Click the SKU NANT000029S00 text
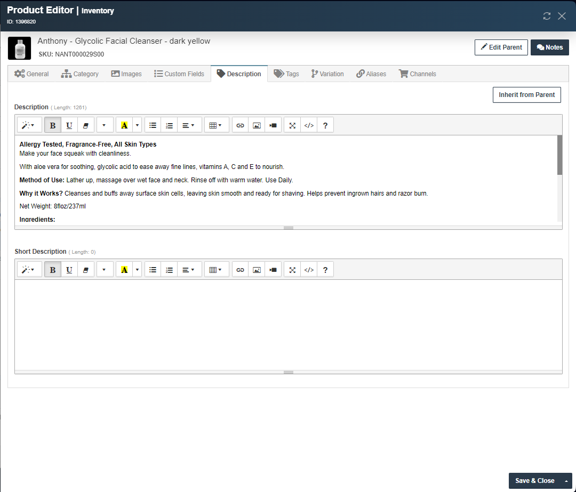This screenshot has height=492, width=576. point(71,54)
